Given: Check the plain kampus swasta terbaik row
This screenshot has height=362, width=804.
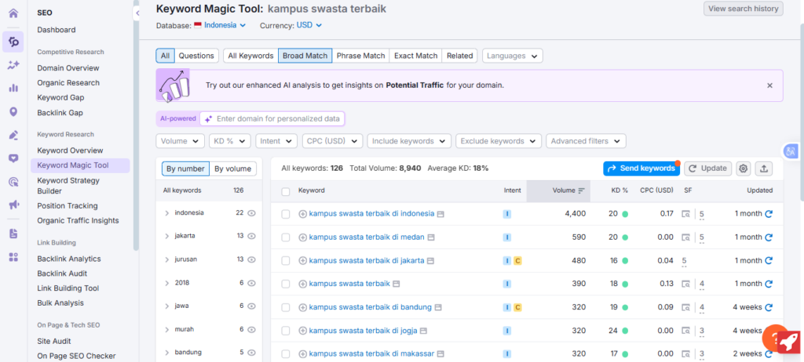Looking at the screenshot, I should coord(286,284).
